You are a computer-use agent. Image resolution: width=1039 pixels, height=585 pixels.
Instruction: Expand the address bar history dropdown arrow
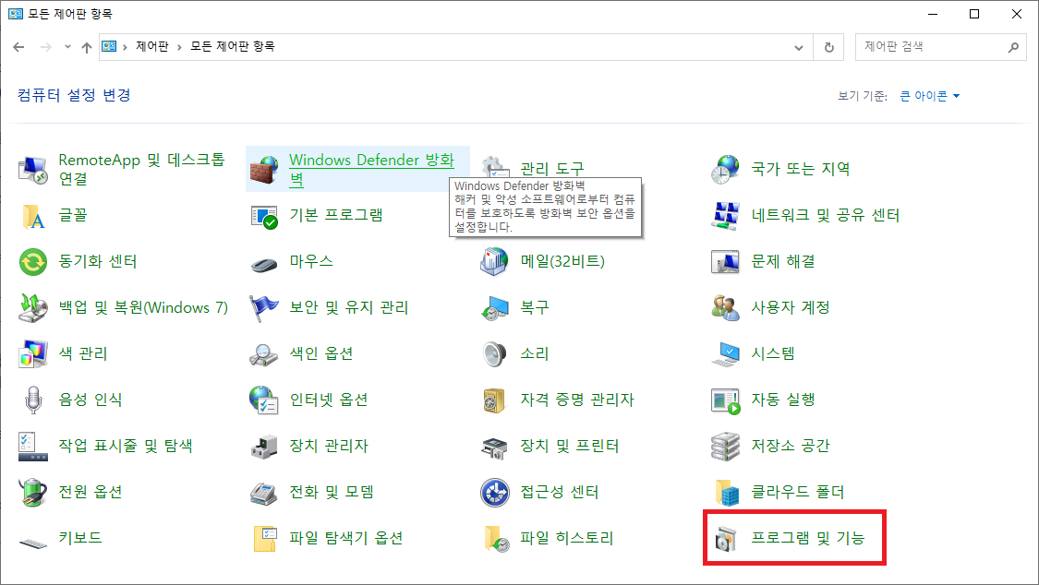[799, 47]
